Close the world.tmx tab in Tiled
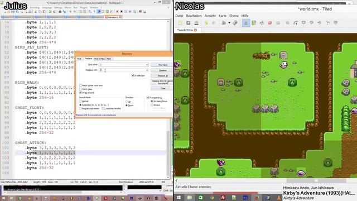The width and height of the screenshot is (357, 201). coord(195,30)
